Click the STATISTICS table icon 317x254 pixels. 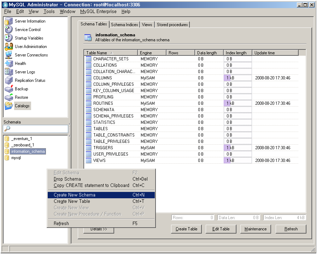tap(89, 122)
